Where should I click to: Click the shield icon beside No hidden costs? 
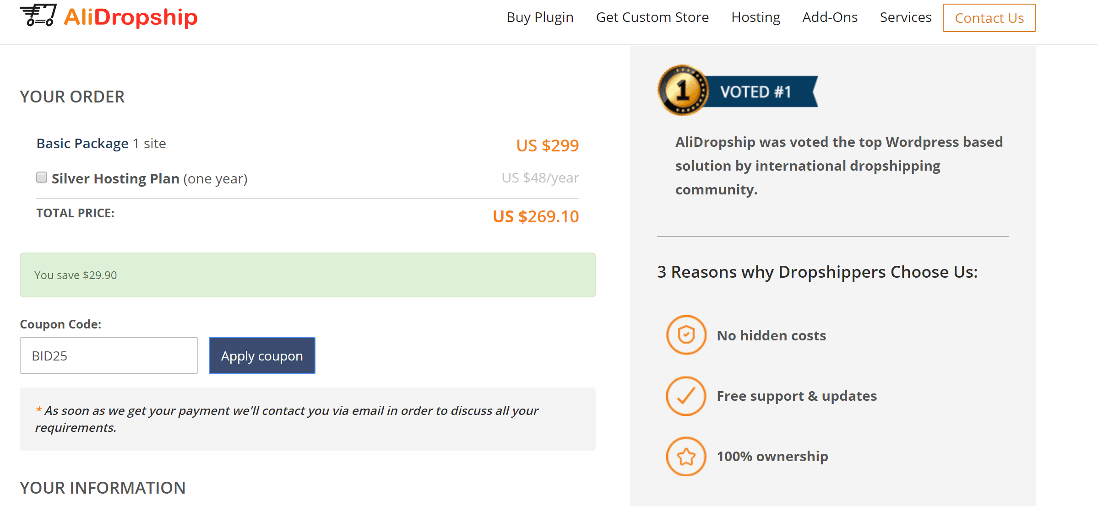pos(686,335)
